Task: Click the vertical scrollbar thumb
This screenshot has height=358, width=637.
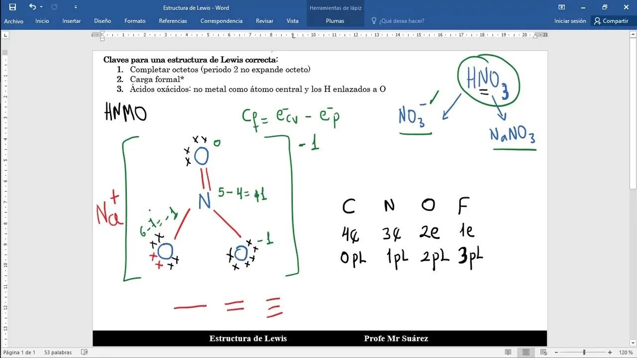Action: (x=633, y=114)
